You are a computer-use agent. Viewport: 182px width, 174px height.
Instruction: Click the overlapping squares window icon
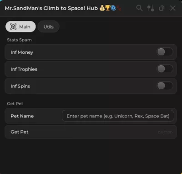point(162,8)
